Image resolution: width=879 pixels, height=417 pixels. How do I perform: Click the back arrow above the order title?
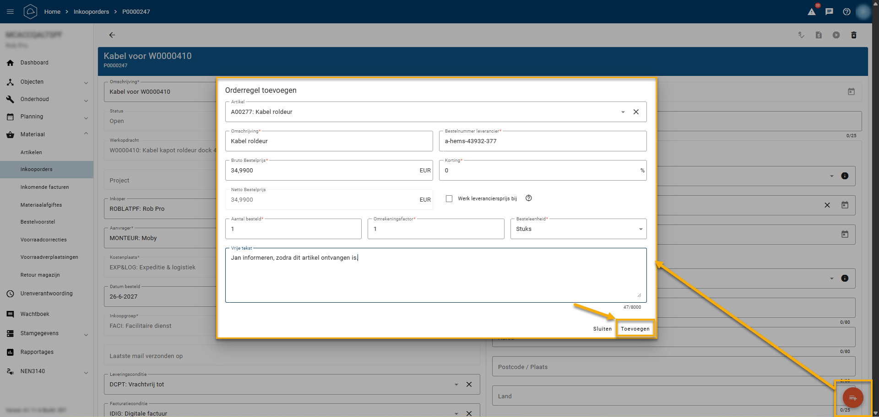pos(112,35)
